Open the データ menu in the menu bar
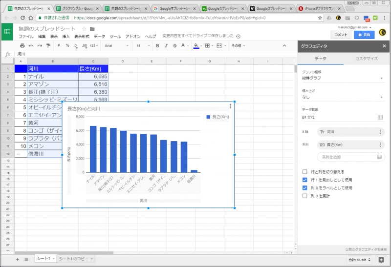391x267 pixels. point(99,37)
